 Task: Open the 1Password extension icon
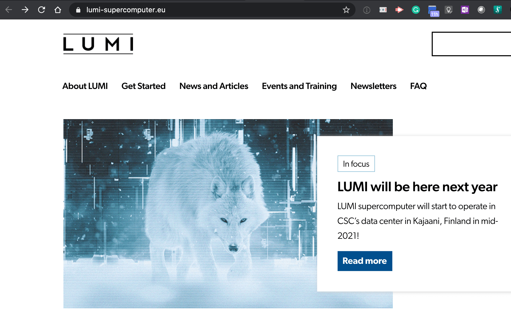[366, 10]
